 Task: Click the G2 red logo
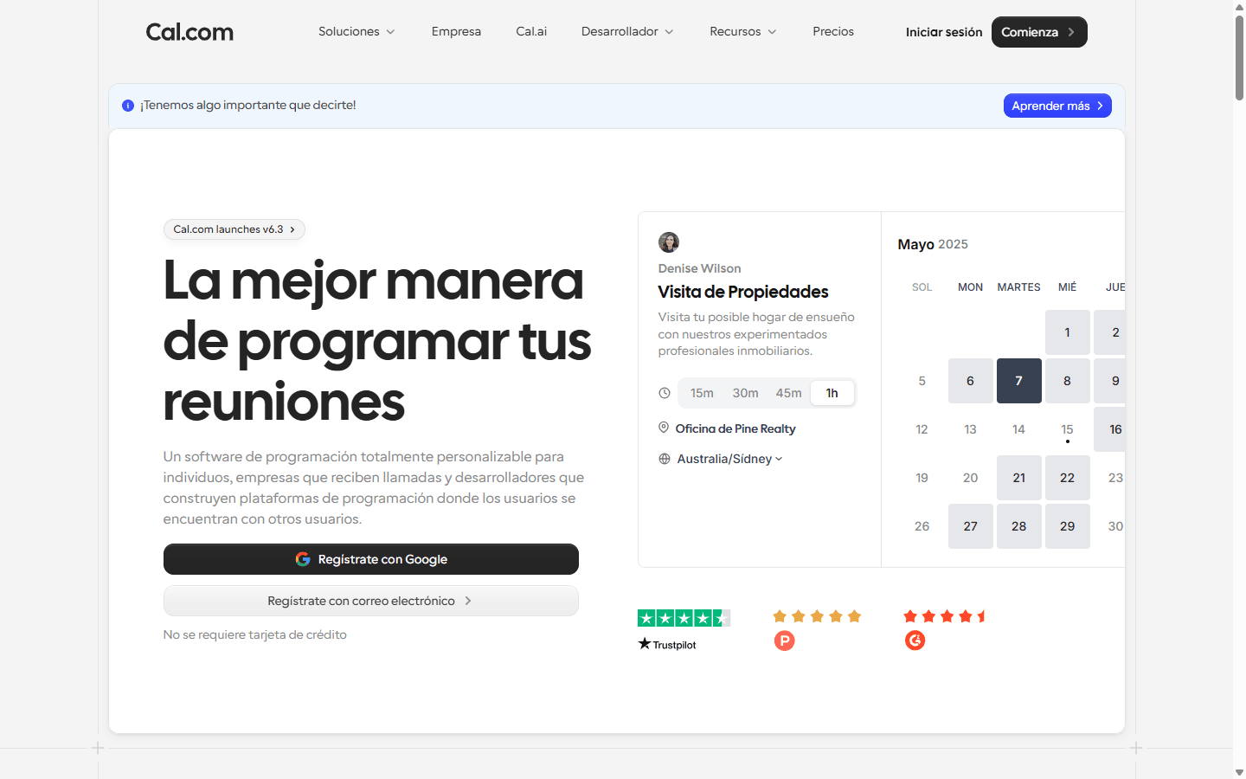(915, 641)
